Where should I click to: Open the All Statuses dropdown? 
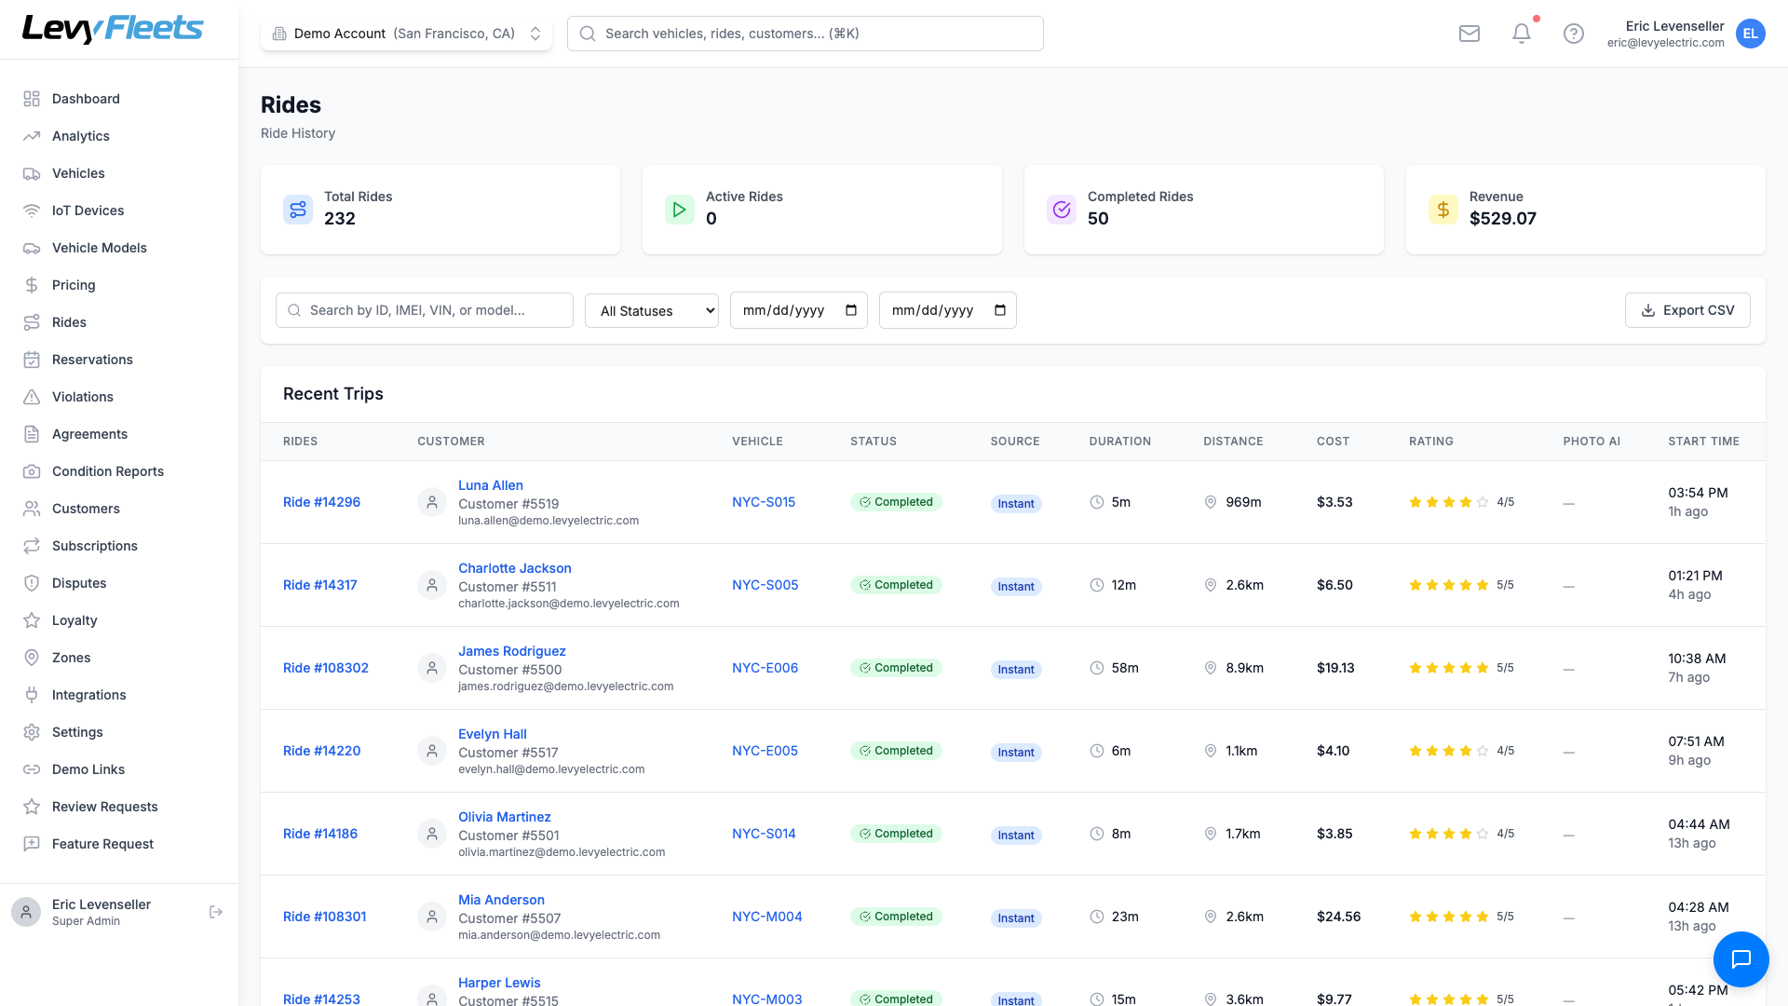click(x=652, y=310)
